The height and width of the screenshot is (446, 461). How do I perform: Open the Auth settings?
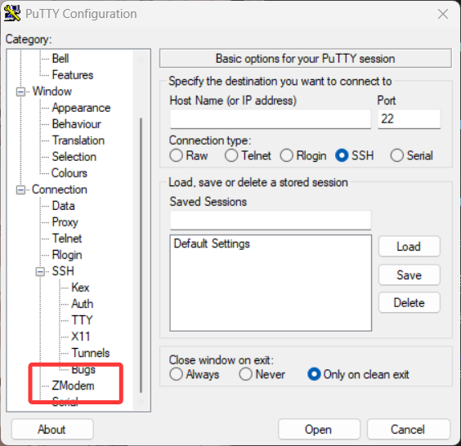[x=83, y=304]
